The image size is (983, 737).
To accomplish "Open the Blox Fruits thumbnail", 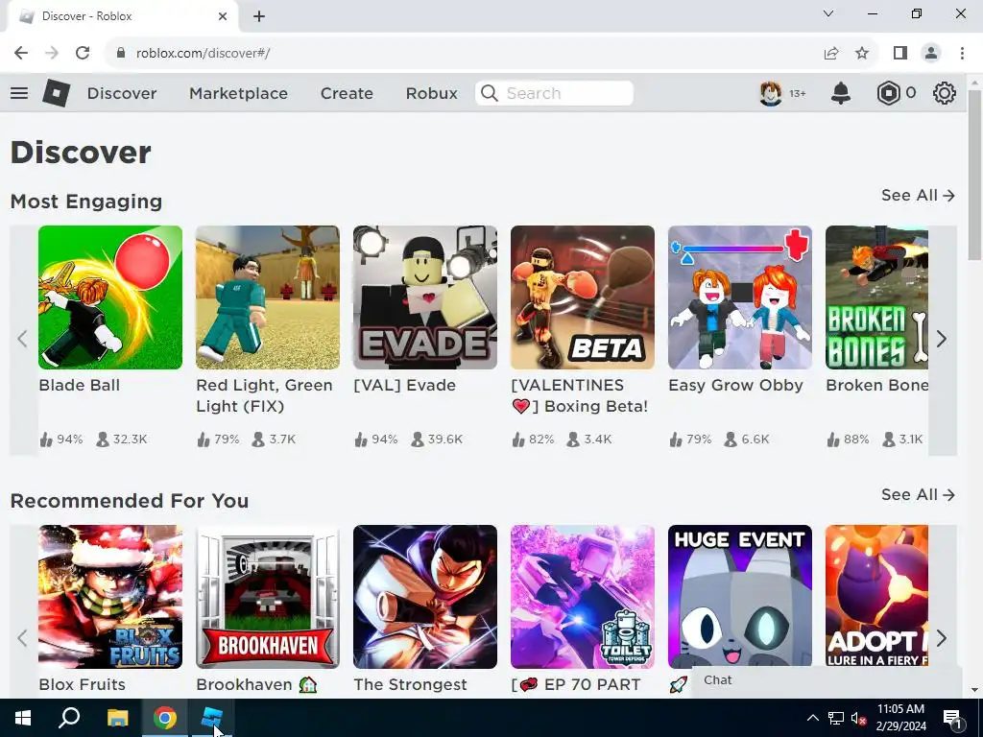I will click(110, 597).
